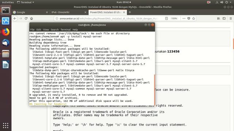234x131 pixels.
Task: Open the Firefox Library icon
Action: [219, 19]
